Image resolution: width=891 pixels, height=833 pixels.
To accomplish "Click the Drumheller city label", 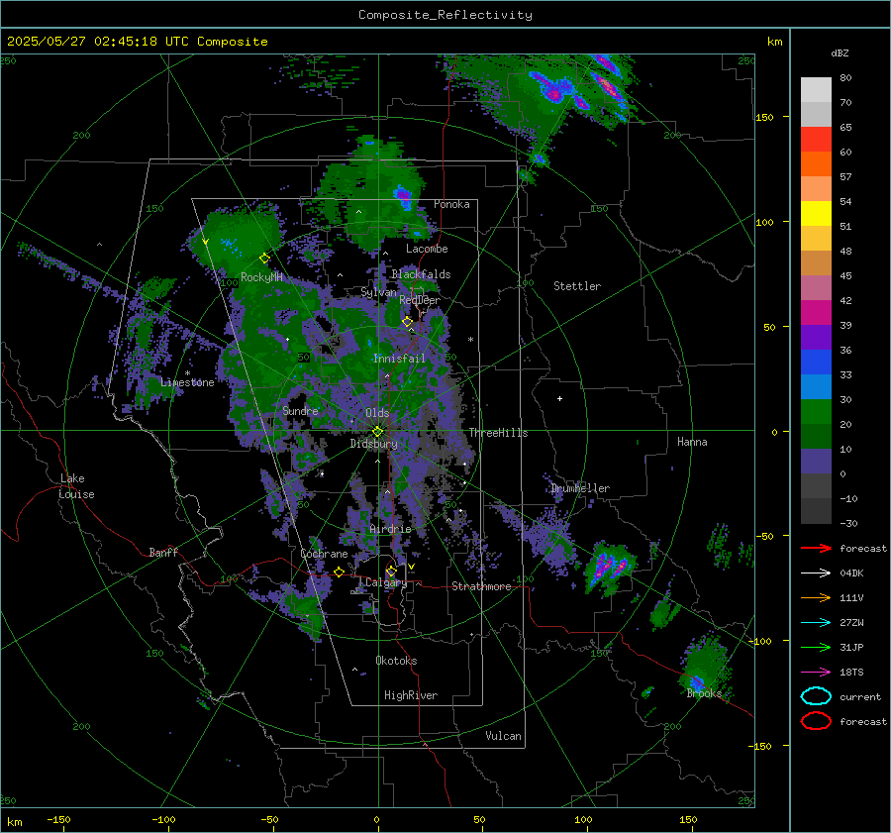I will click(580, 488).
